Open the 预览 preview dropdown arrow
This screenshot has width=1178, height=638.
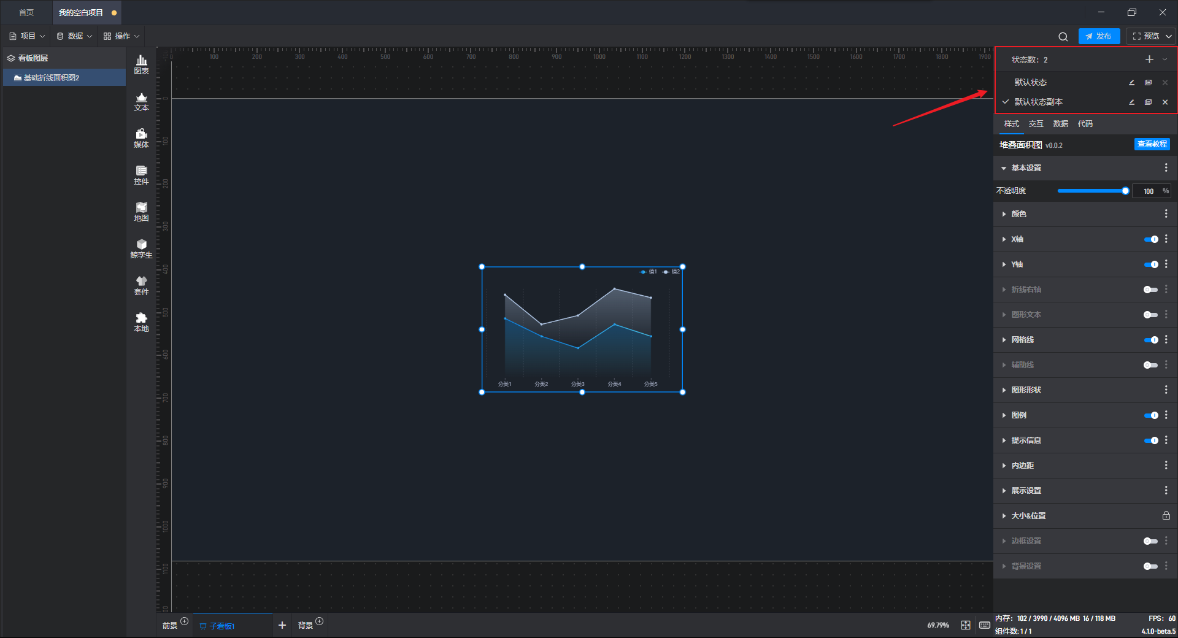coord(1169,36)
